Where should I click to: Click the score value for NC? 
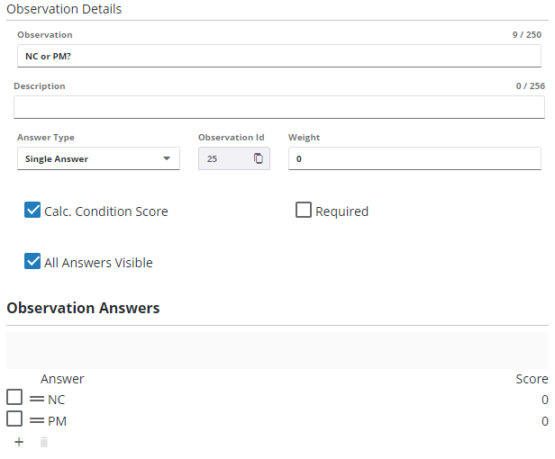pyautogui.click(x=544, y=400)
